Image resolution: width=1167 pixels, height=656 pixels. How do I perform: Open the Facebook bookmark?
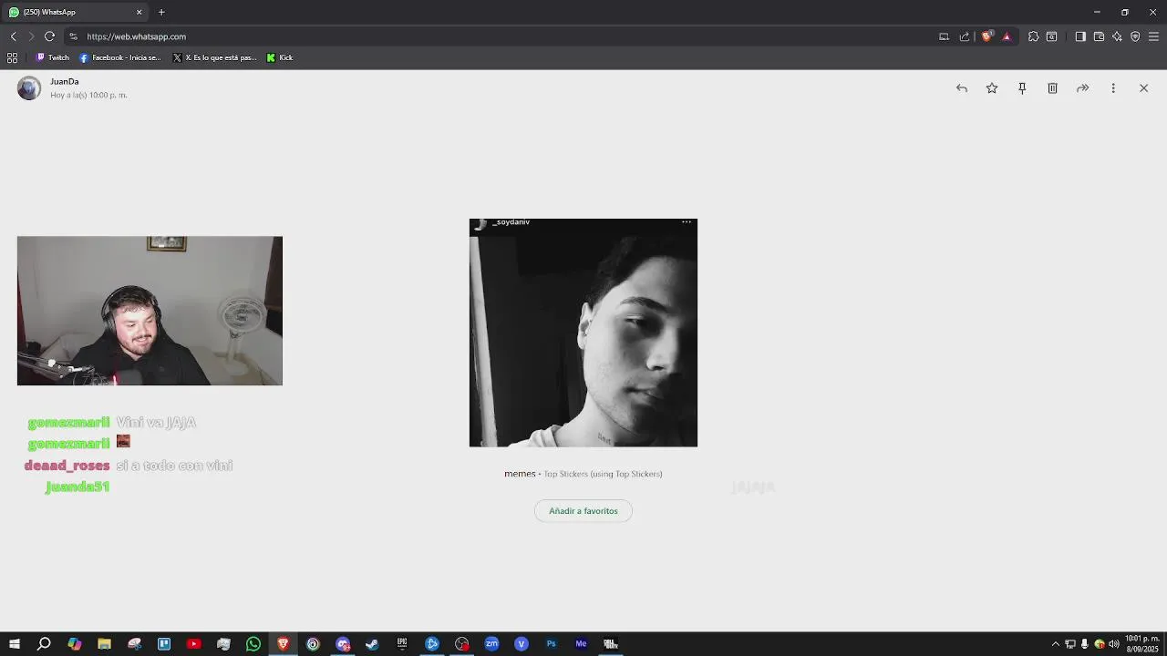tap(119, 57)
